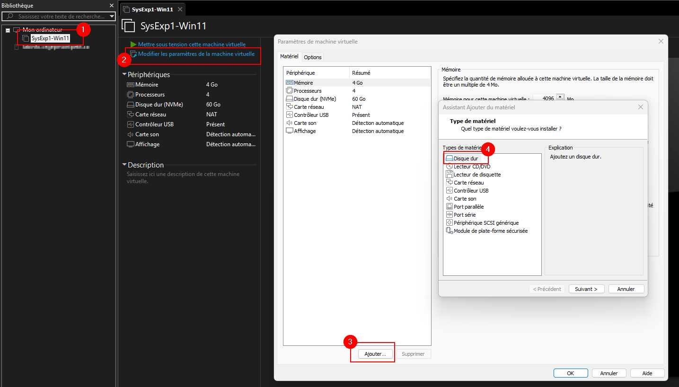Click Mettre sous tension cette machine virtuelle
679x387 pixels.
click(x=192, y=44)
